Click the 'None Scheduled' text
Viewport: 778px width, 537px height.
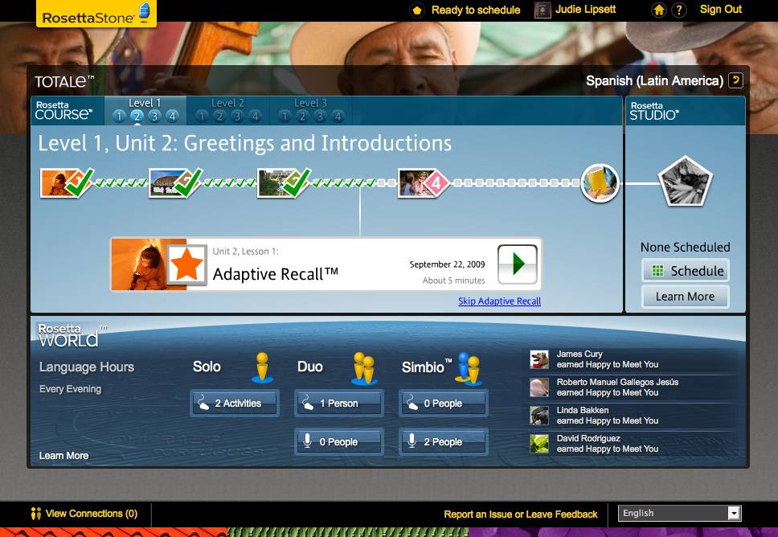coord(686,247)
